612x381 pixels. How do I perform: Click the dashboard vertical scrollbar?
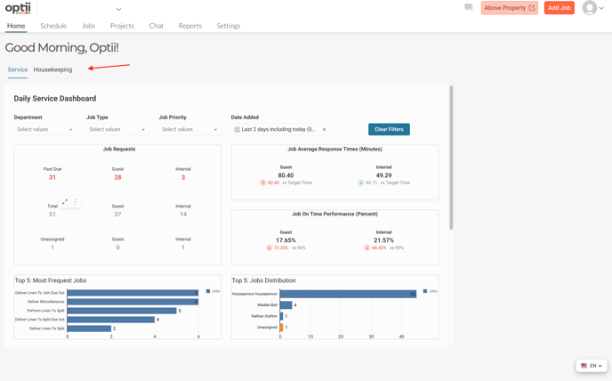click(x=451, y=160)
